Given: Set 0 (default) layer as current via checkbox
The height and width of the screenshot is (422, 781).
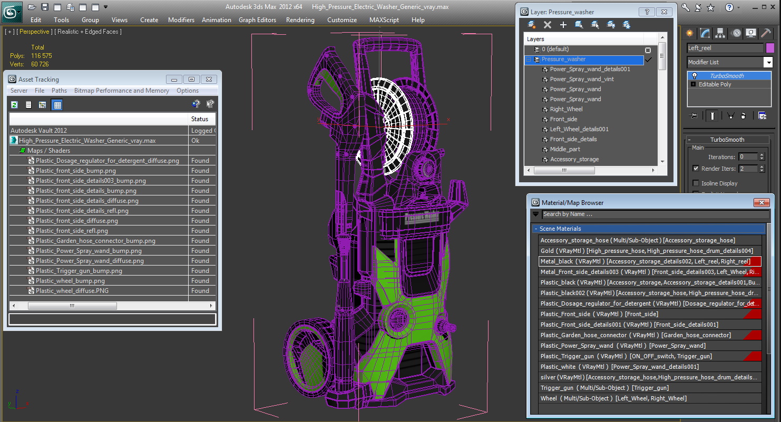Looking at the screenshot, I should click(x=648, y=50).
